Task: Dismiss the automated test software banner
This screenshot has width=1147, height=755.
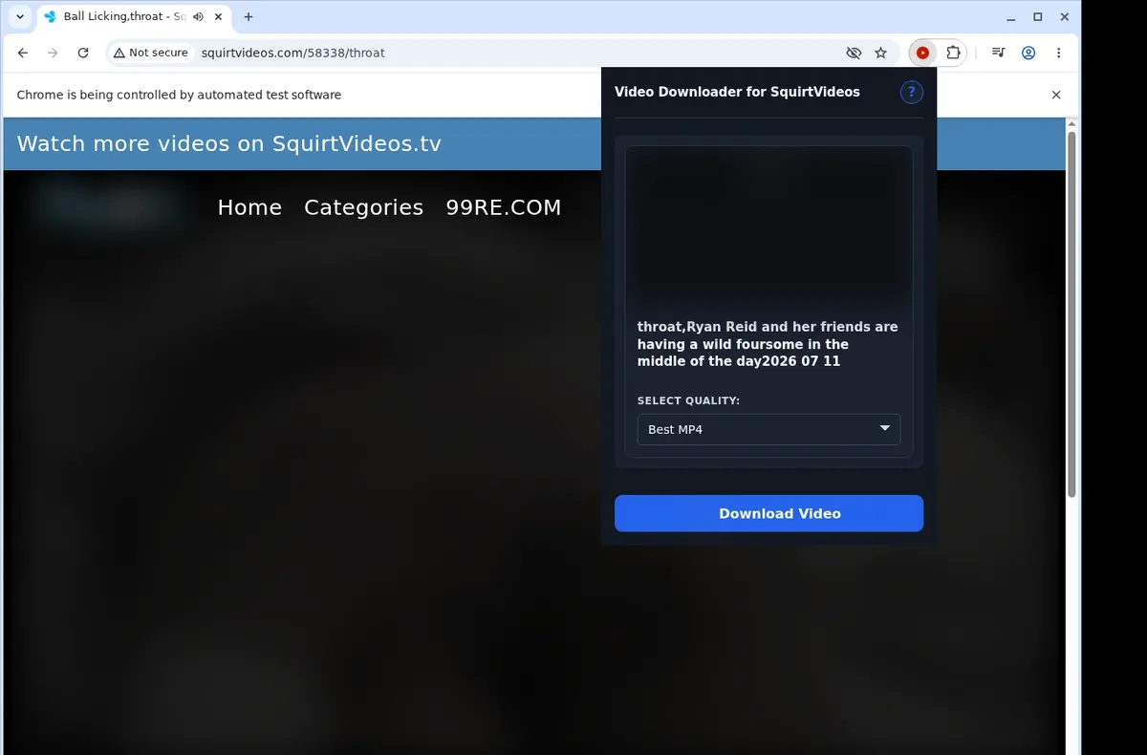Action: pyautogui.click(x=1056, y=95)
